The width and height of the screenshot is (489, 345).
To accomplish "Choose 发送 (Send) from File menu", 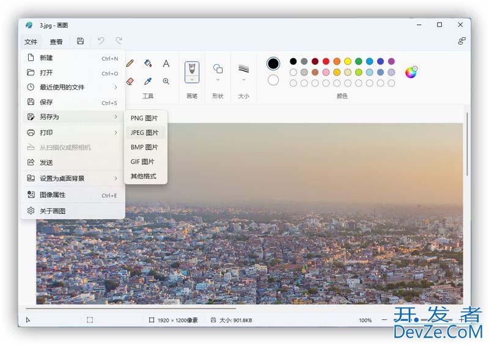I will click(x=73, y=162).
